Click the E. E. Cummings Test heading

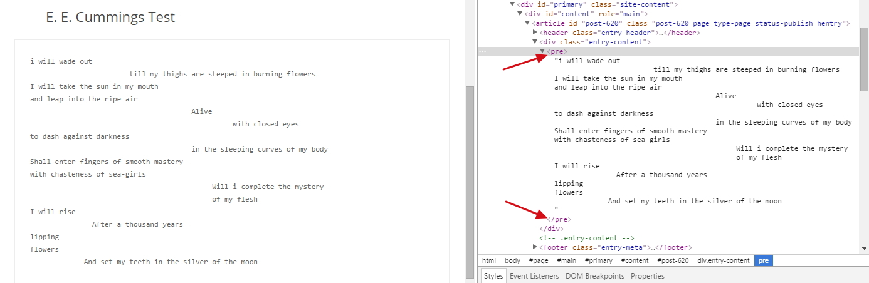click(110, 18)
